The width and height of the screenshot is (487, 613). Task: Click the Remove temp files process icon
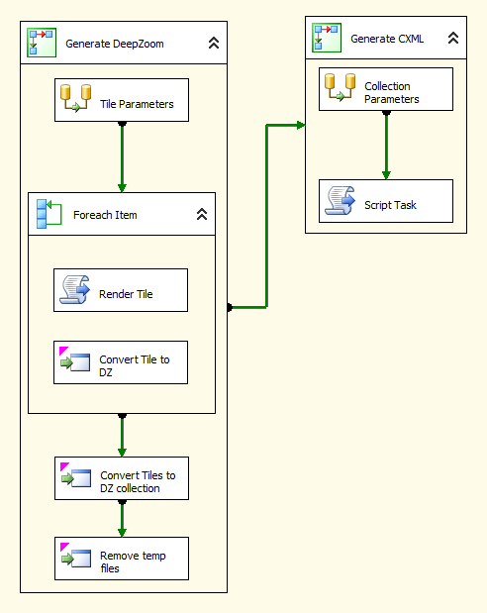76,556
